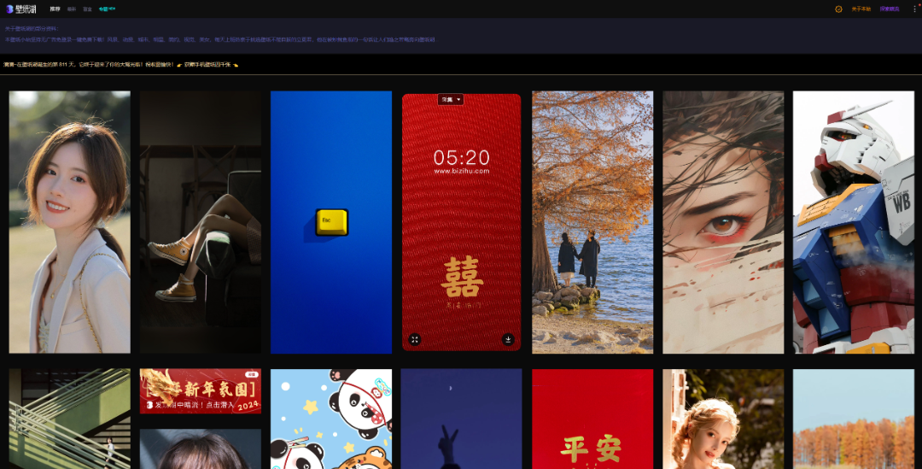Click the www.bizihu.com text on the red wallpaper

[x=462, y=171]
